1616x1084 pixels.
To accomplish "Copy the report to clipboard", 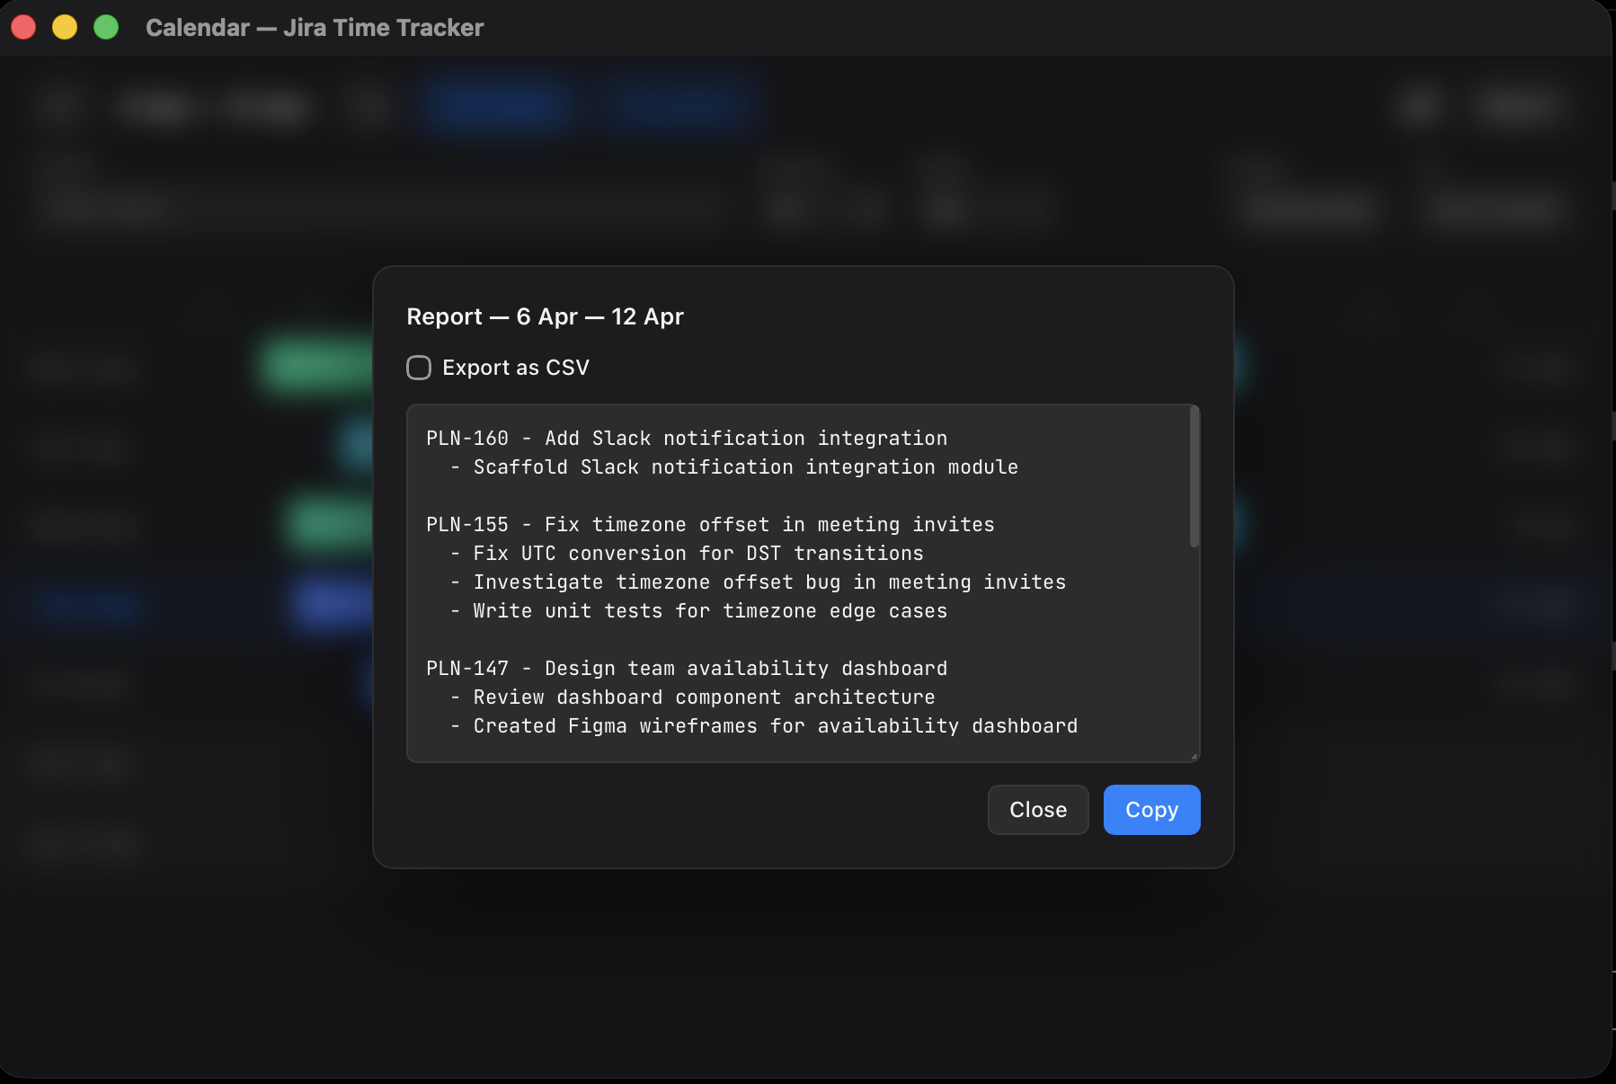I will [x=1151, y=810].
